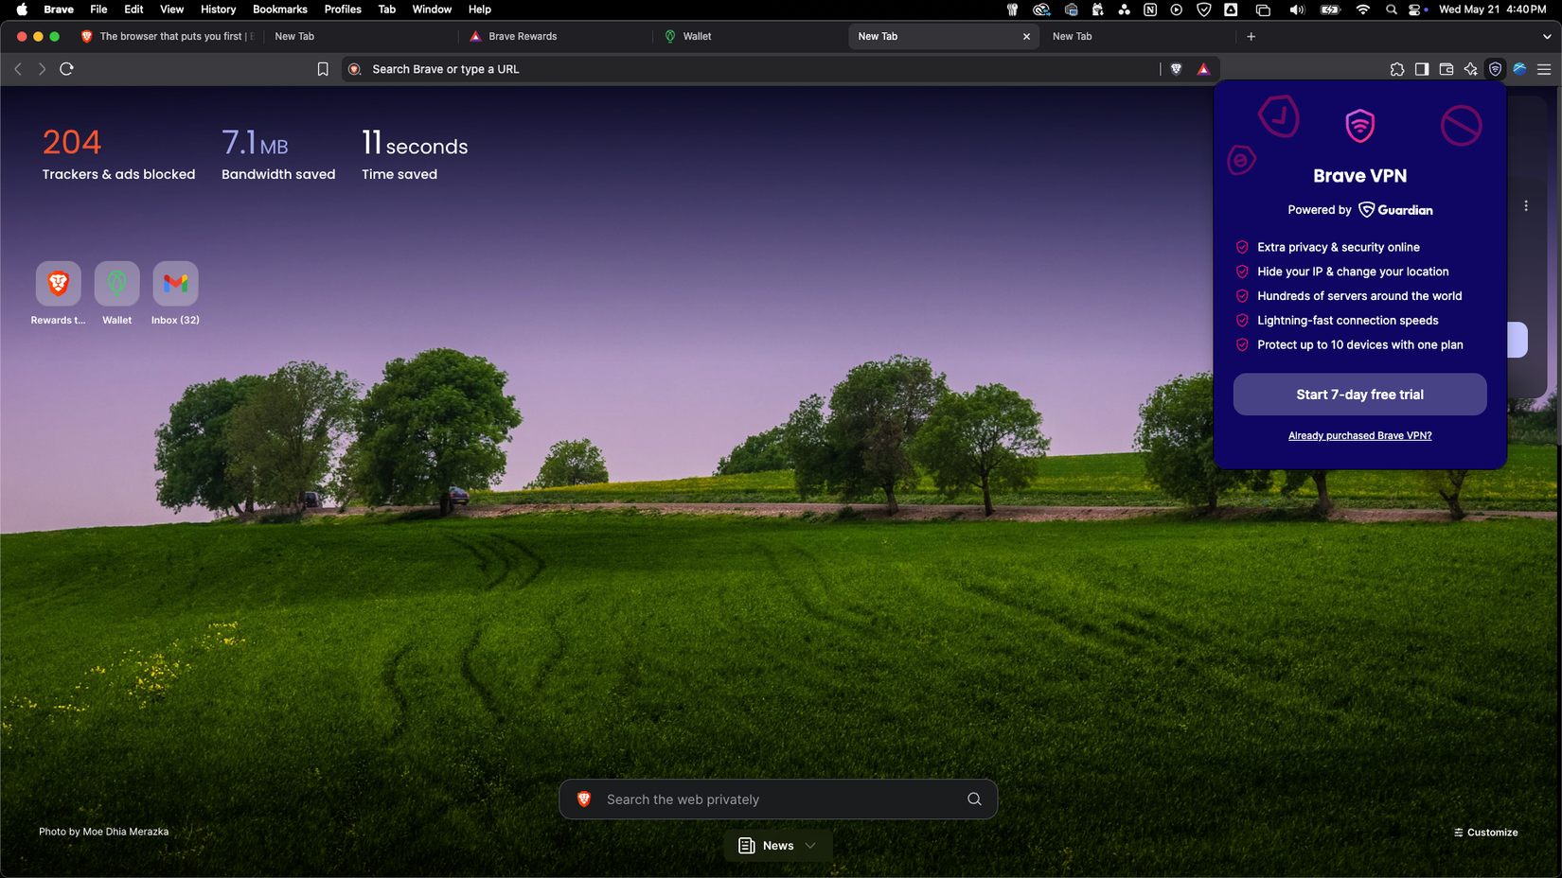
Task: Click Photo by Moe Dhia Merazka credit
Action: pos(103,832)
